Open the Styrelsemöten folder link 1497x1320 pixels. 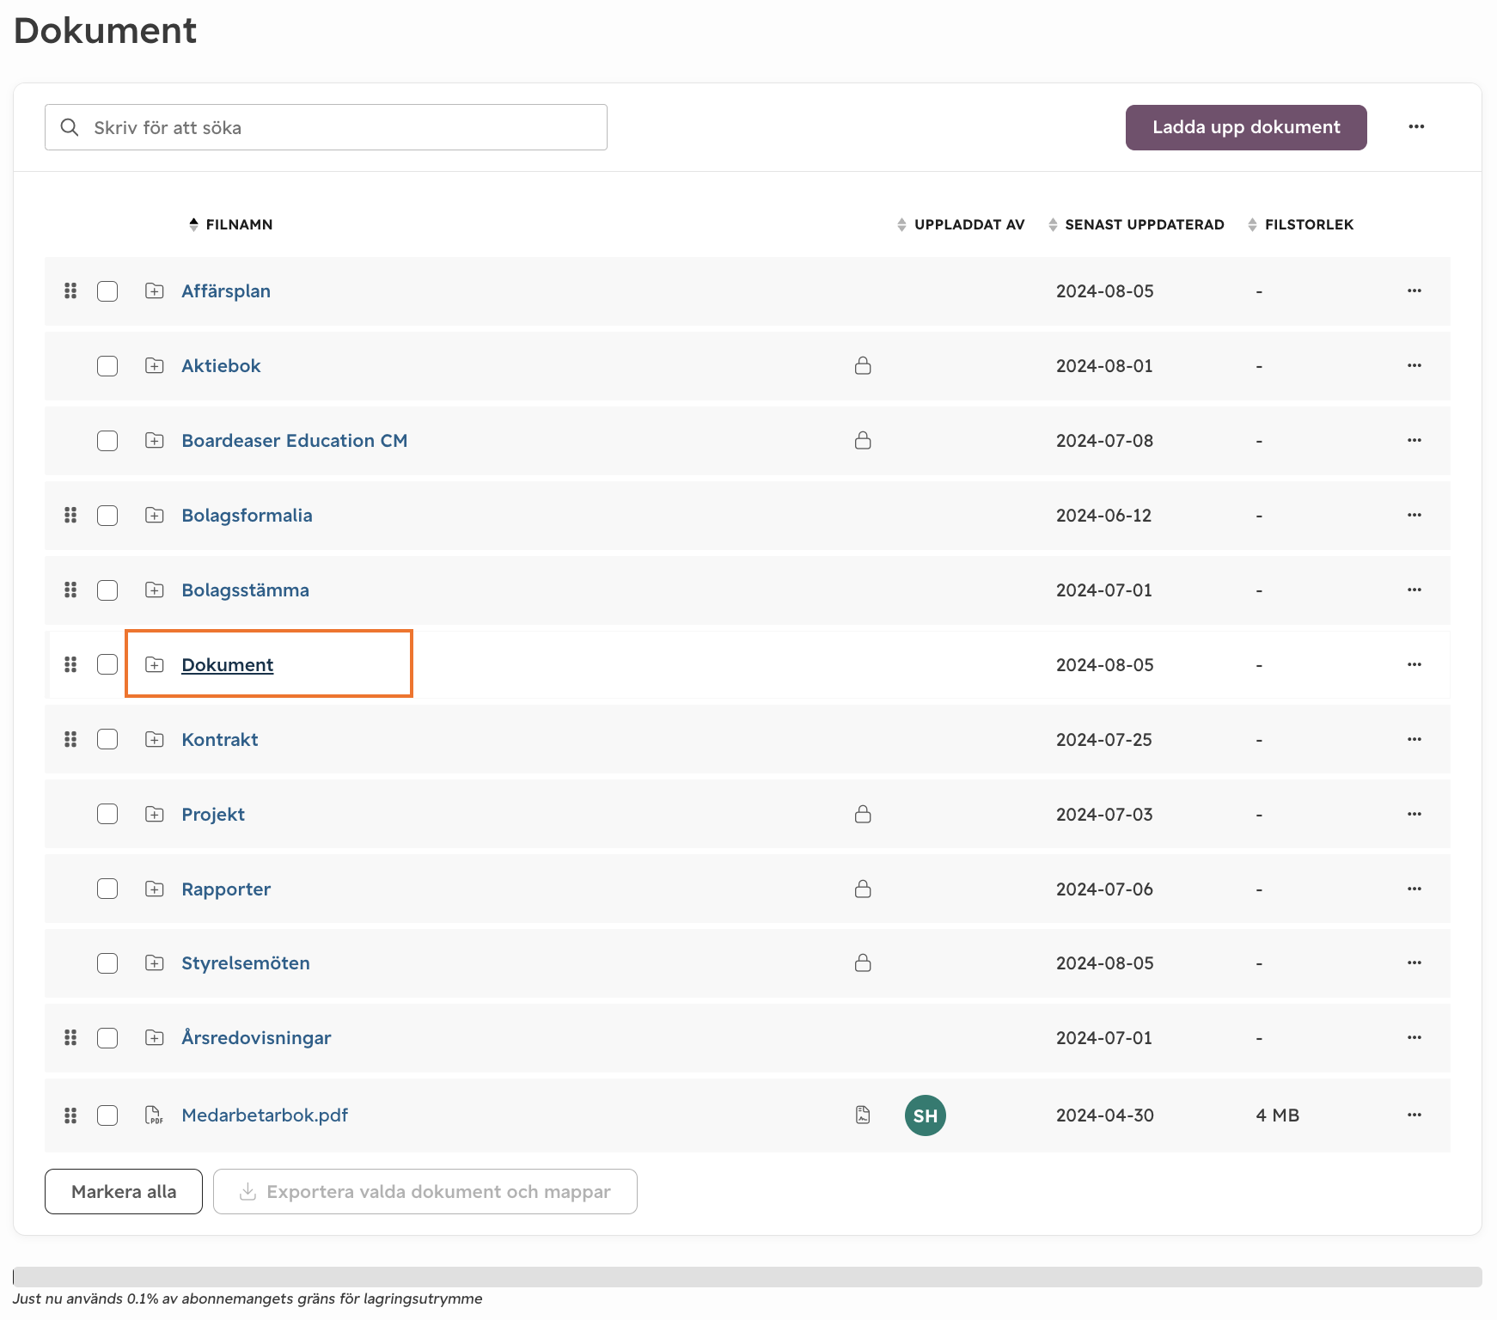[x=246, y=963]
